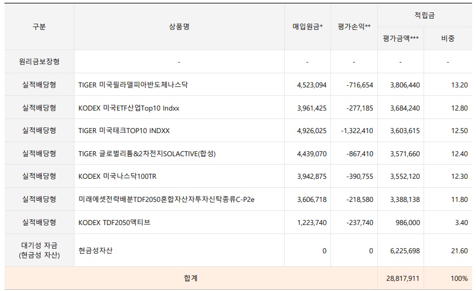Click the 합계 total row label

pyautogui.click(x=191, y=278)
